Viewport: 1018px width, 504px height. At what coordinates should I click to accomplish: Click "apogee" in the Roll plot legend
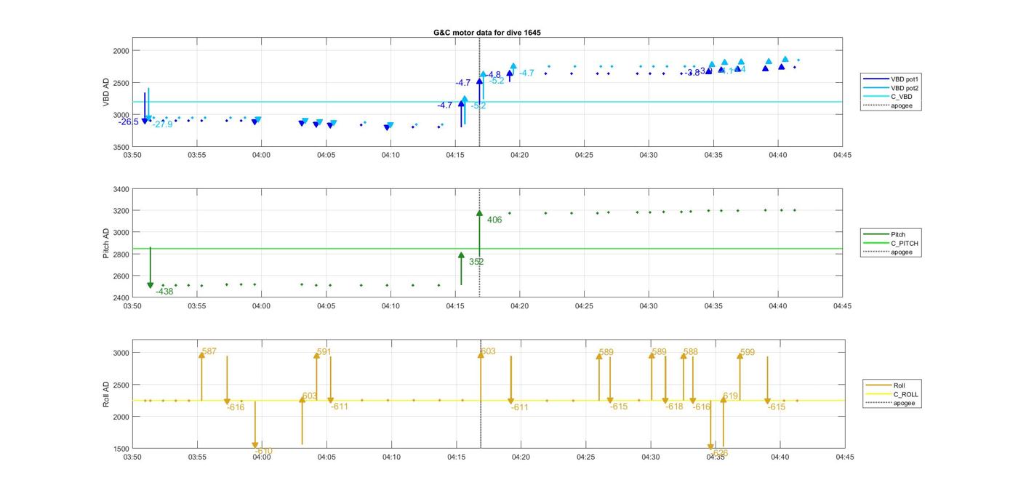[x=891, y=403]
